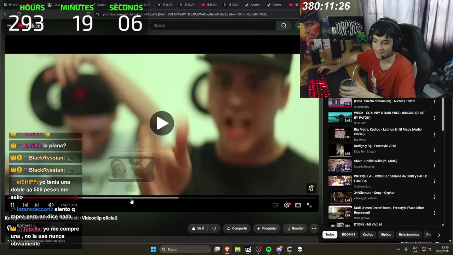Open the system volume tray icon
Viewport: 453px width, 255px height.
[x=429, y=249]
